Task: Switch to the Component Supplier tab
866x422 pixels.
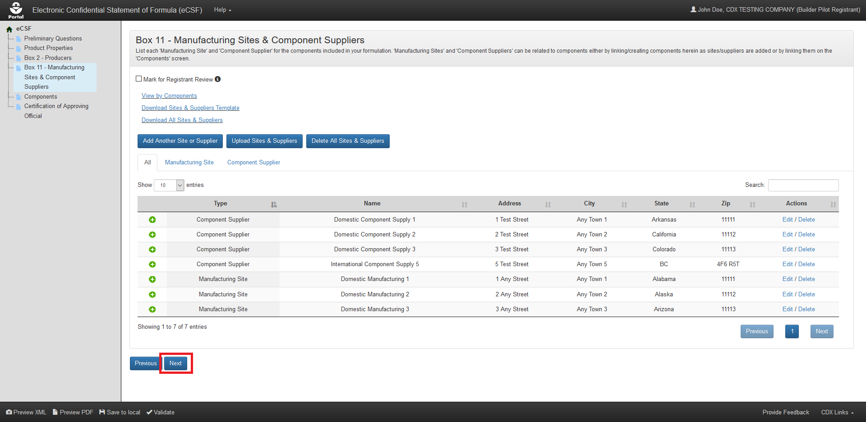Action: point(253,163)
